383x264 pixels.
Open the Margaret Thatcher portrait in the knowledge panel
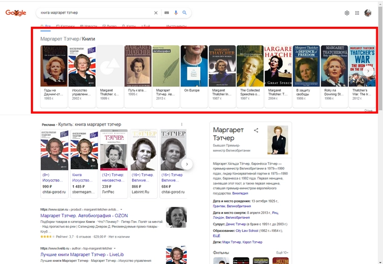278,140
